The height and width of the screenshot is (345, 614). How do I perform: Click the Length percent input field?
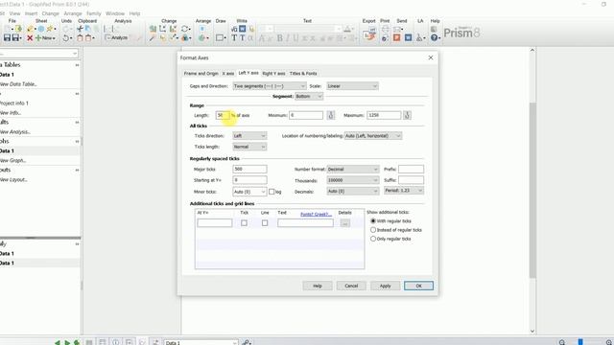pyautogui.click(x=223, y=115)
